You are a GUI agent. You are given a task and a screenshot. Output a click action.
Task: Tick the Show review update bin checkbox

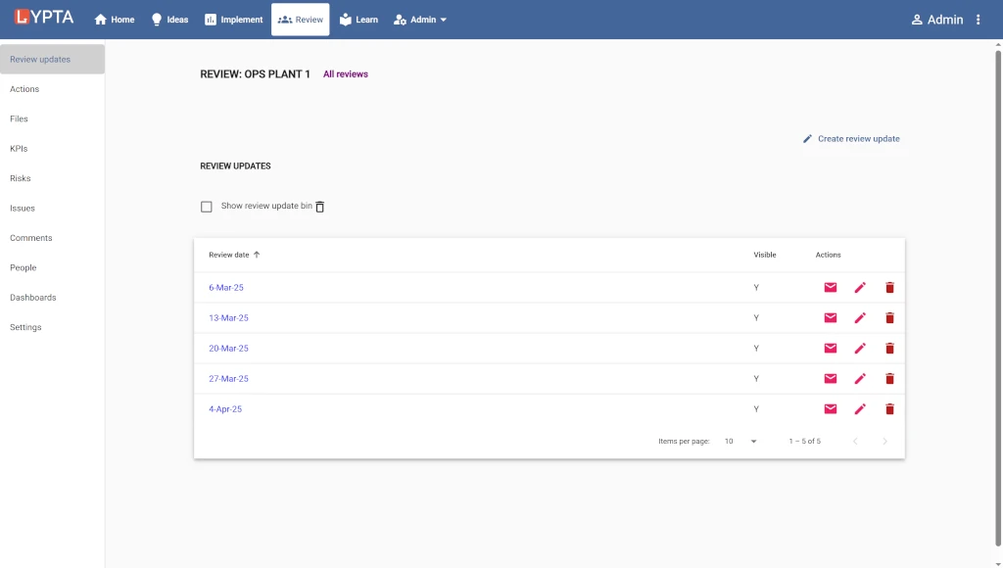[x=206, y=207]
